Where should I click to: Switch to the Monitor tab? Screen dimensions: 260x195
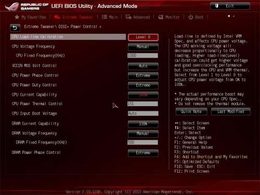coord(169,17)
